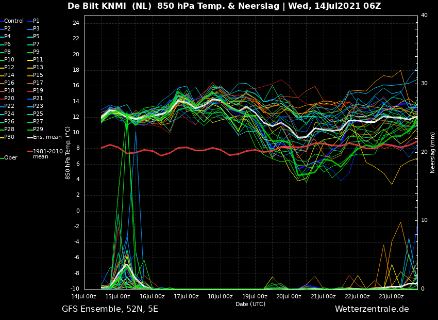Click the P20 legend entry
Image resolution: width=438 pixels, height=320 pixels.
[9, 98]
